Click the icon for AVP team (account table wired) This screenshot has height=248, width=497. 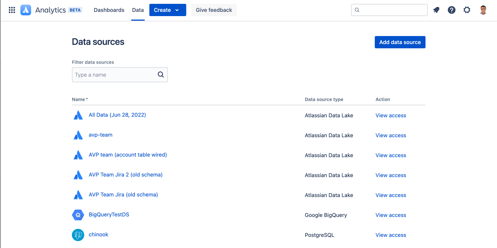point(78,155)
